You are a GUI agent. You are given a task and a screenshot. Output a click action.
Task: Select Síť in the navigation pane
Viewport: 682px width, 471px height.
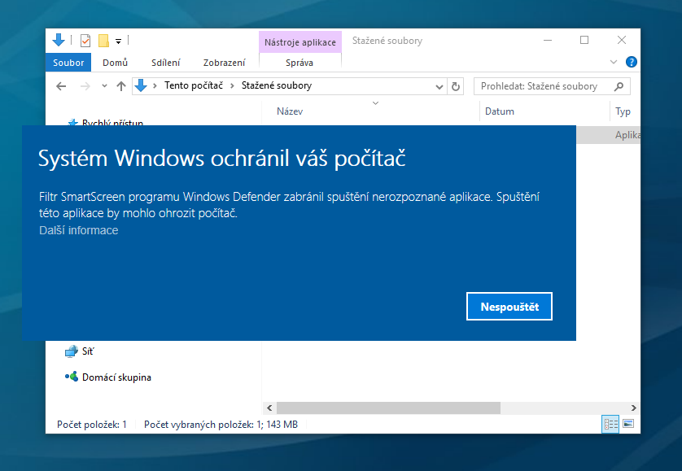tap(79, 351)
